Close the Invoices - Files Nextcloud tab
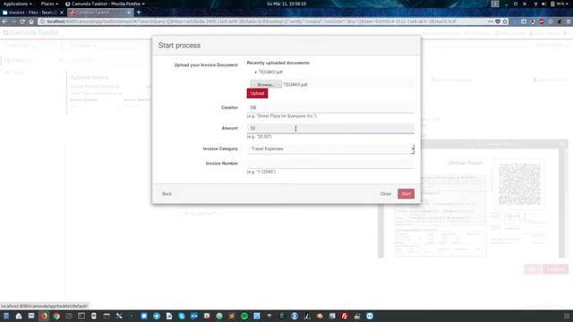 pos(62,13)
